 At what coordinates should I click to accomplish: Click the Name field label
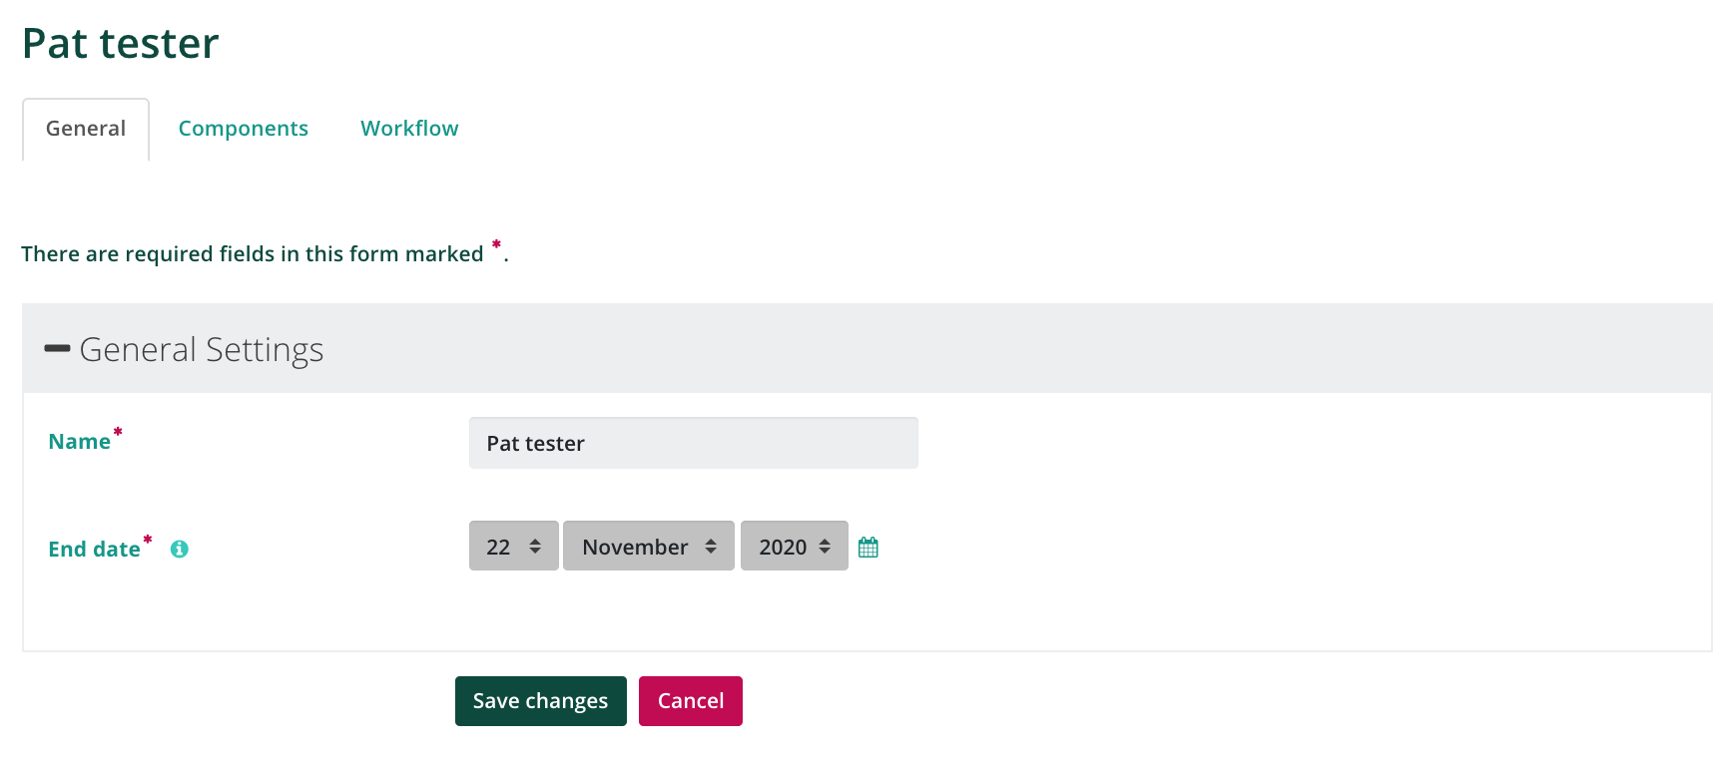[x=80, y=442]
